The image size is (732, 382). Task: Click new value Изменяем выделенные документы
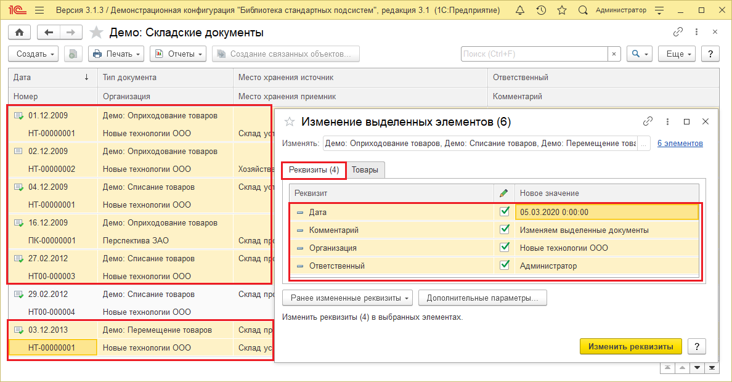coord(584,230)
